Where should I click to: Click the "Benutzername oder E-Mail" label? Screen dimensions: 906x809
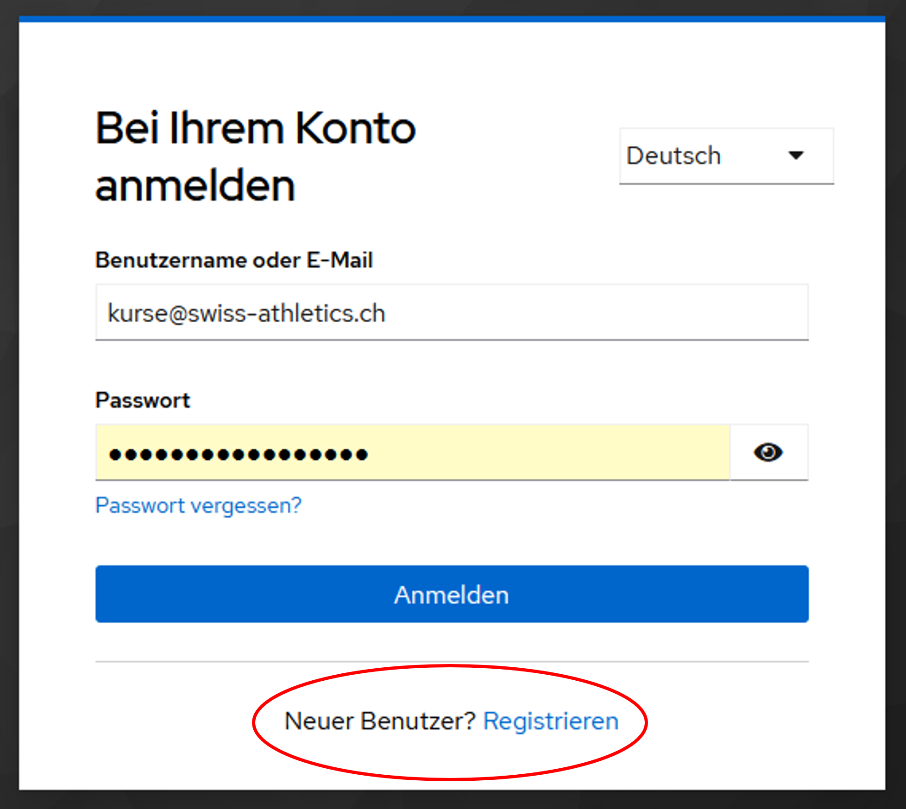234,260
